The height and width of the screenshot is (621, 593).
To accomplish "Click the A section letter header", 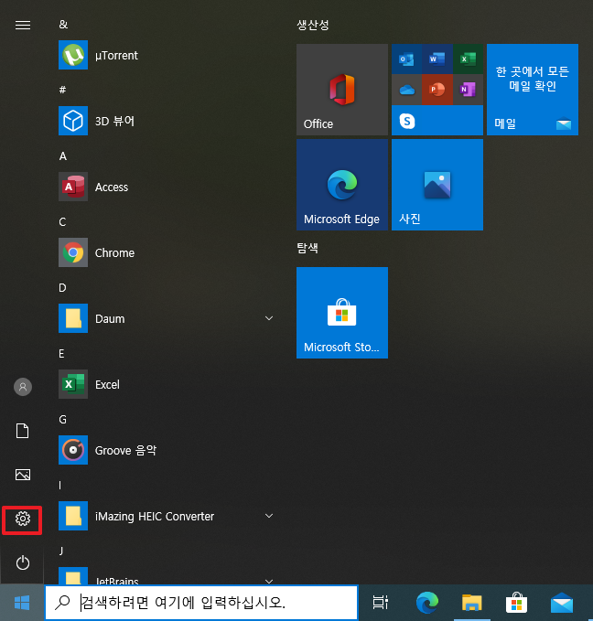I will point(62,156).
